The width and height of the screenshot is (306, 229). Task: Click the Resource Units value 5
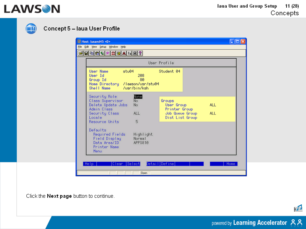tap(137, 122)
